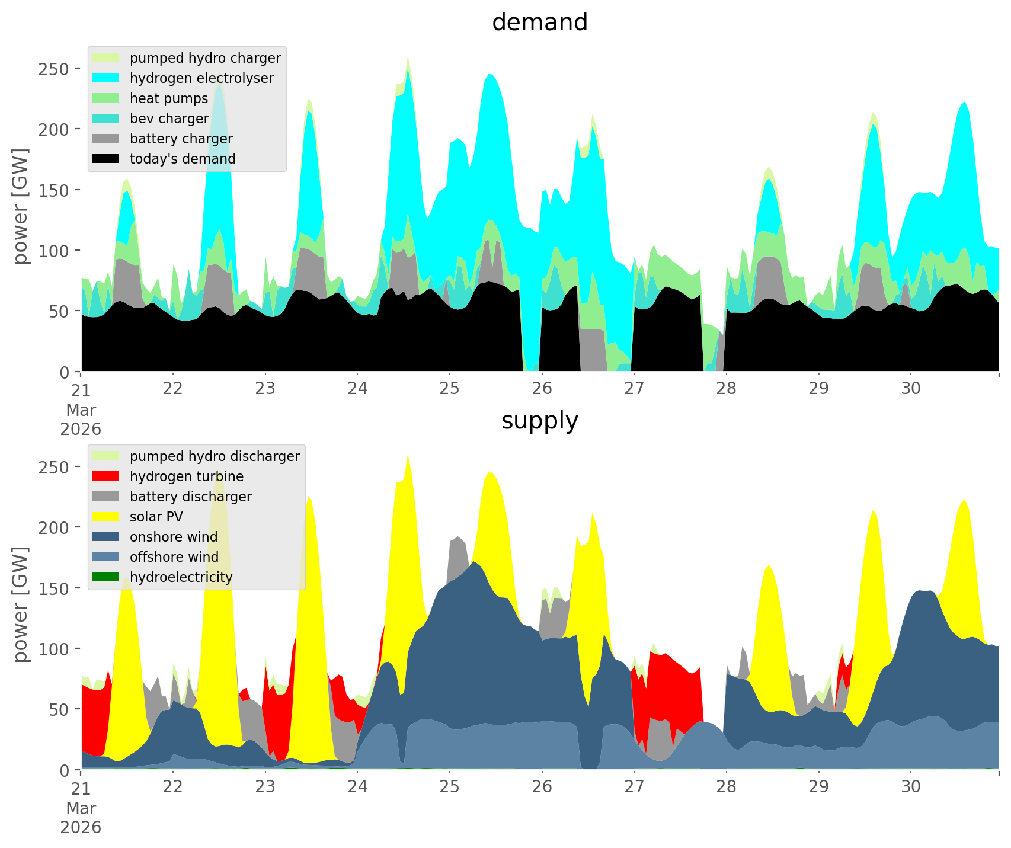Viewport: 1011px width, 848px height.
Task: Click the 25 date tick under the demand chart
Action: (x=449, y=389)
